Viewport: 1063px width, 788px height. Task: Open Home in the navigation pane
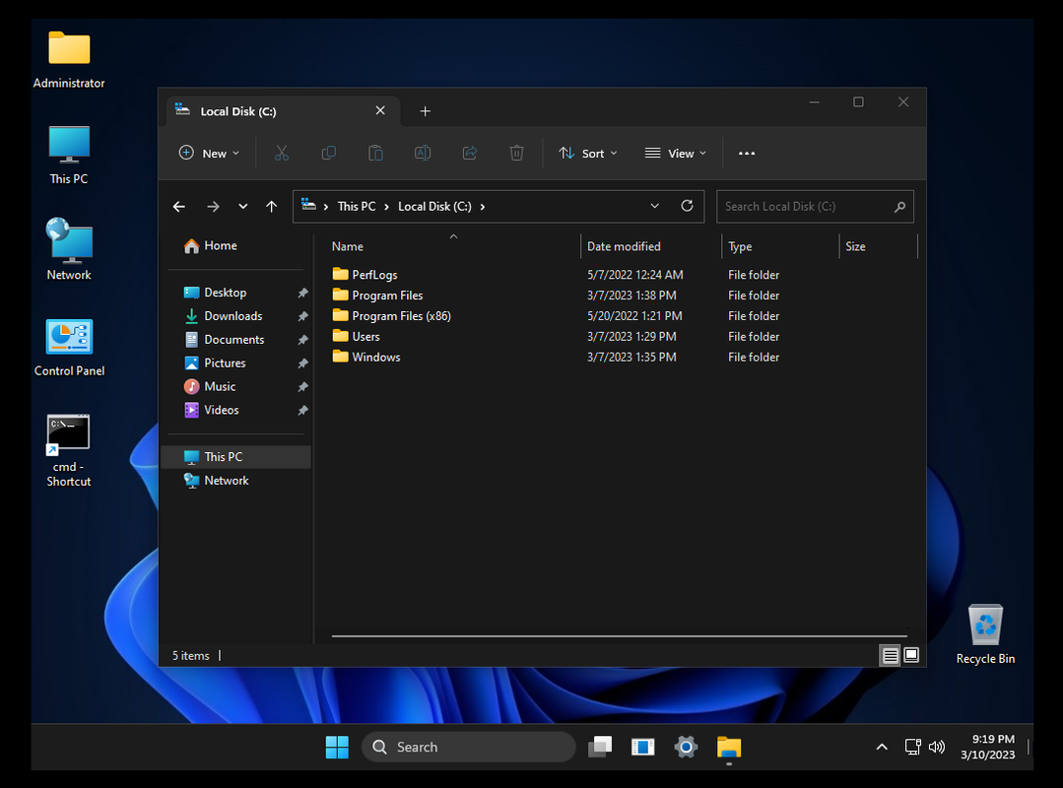[236, 246]
